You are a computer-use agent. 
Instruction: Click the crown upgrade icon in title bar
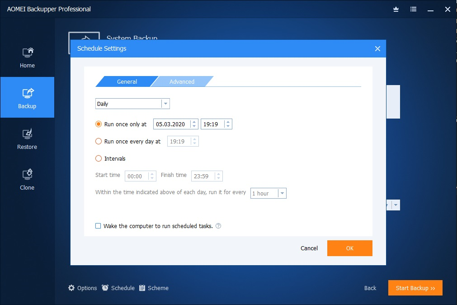coord(396,10)
